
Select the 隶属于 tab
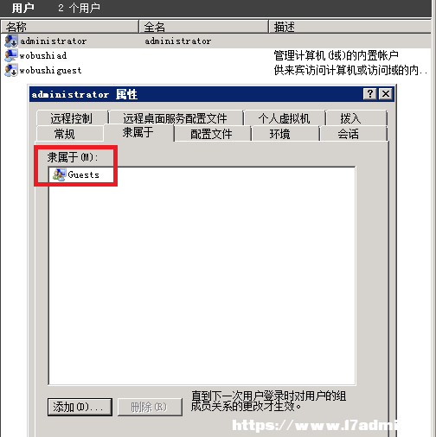[x=138, y=132]
